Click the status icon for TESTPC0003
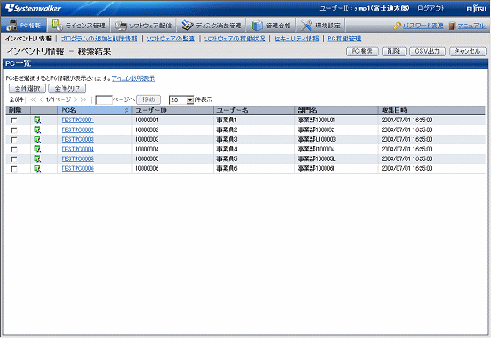 (38, 139)
